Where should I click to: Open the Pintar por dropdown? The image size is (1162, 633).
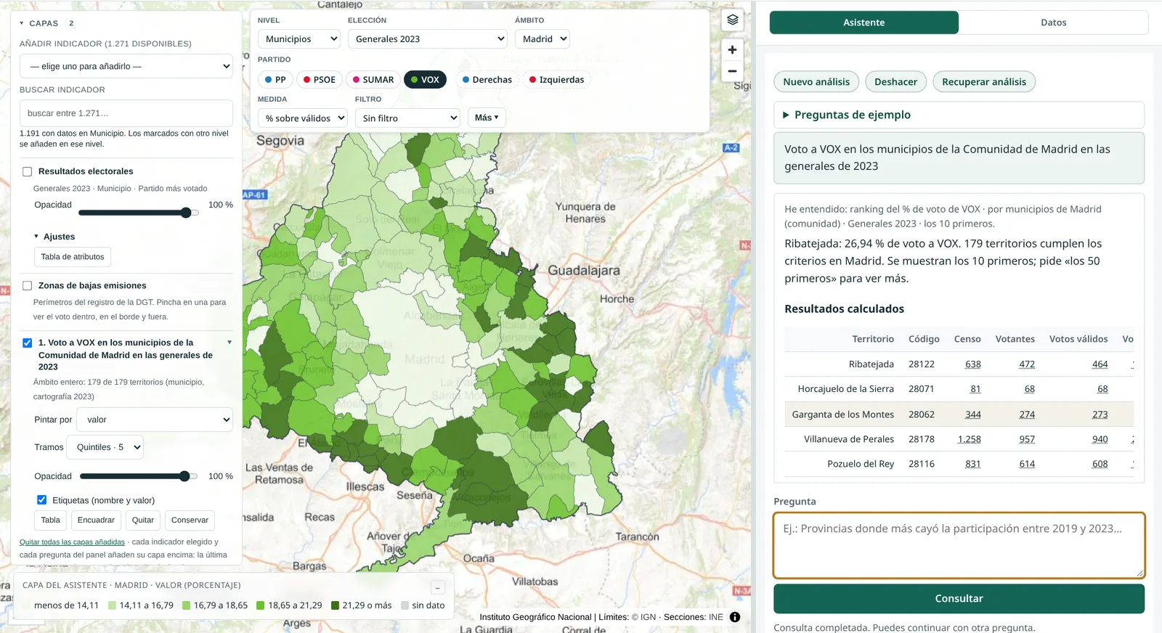pyautogui.click(x=155, y=420)
